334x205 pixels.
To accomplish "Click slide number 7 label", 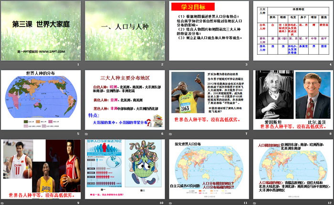I will (x=247, y=134).
